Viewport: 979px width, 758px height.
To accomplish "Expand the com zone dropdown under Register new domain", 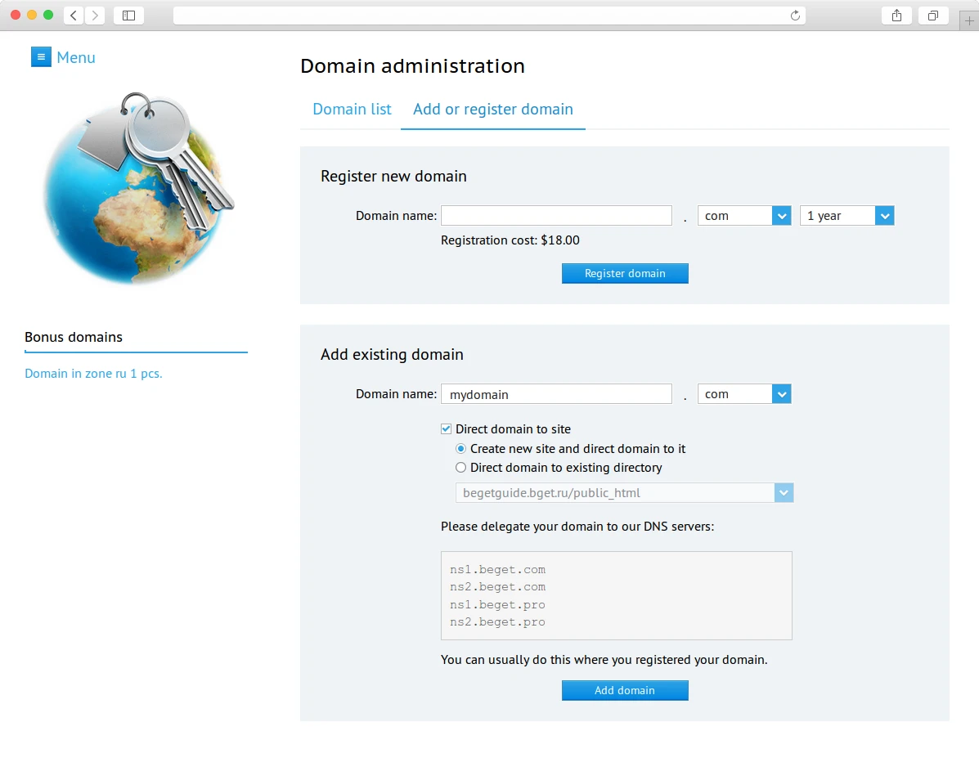I will [x=782, y=215].
